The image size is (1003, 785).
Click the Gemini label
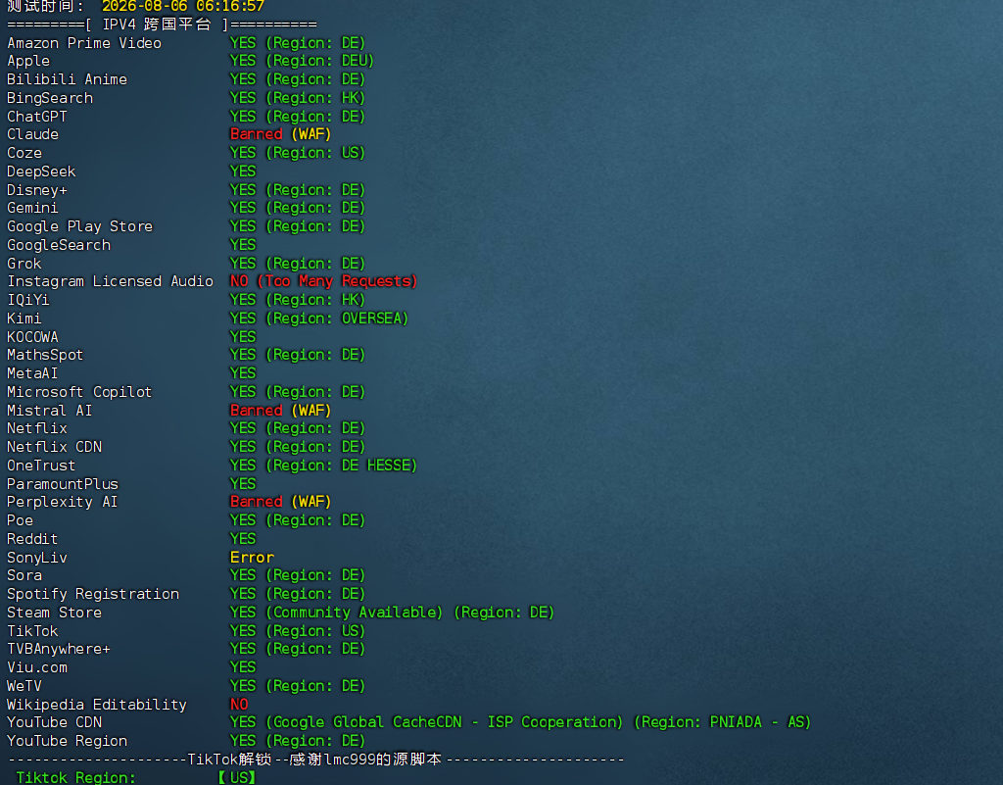(32, 208)
